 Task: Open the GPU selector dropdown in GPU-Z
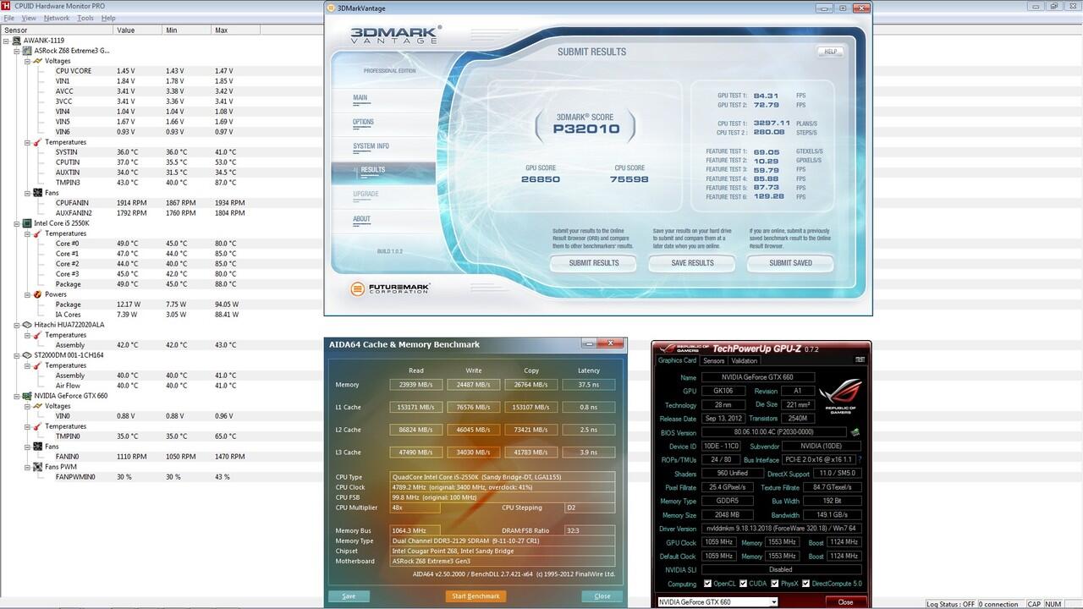[x=773, y=602]
